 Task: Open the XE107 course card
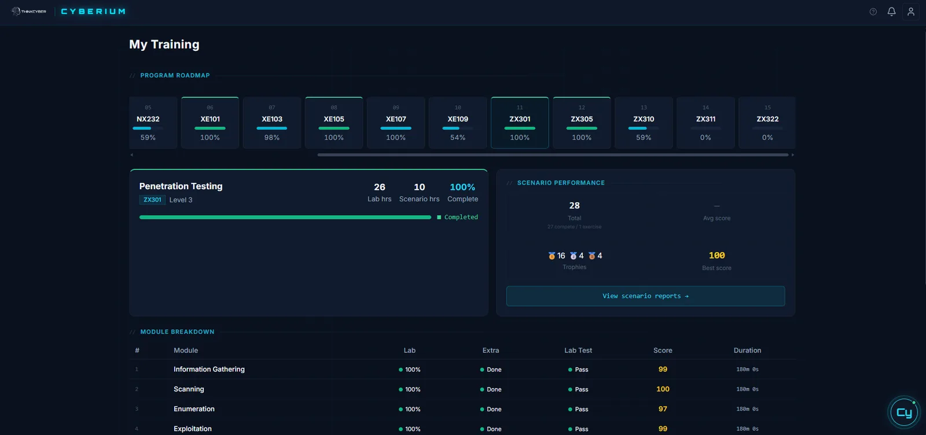pos(396,123)
